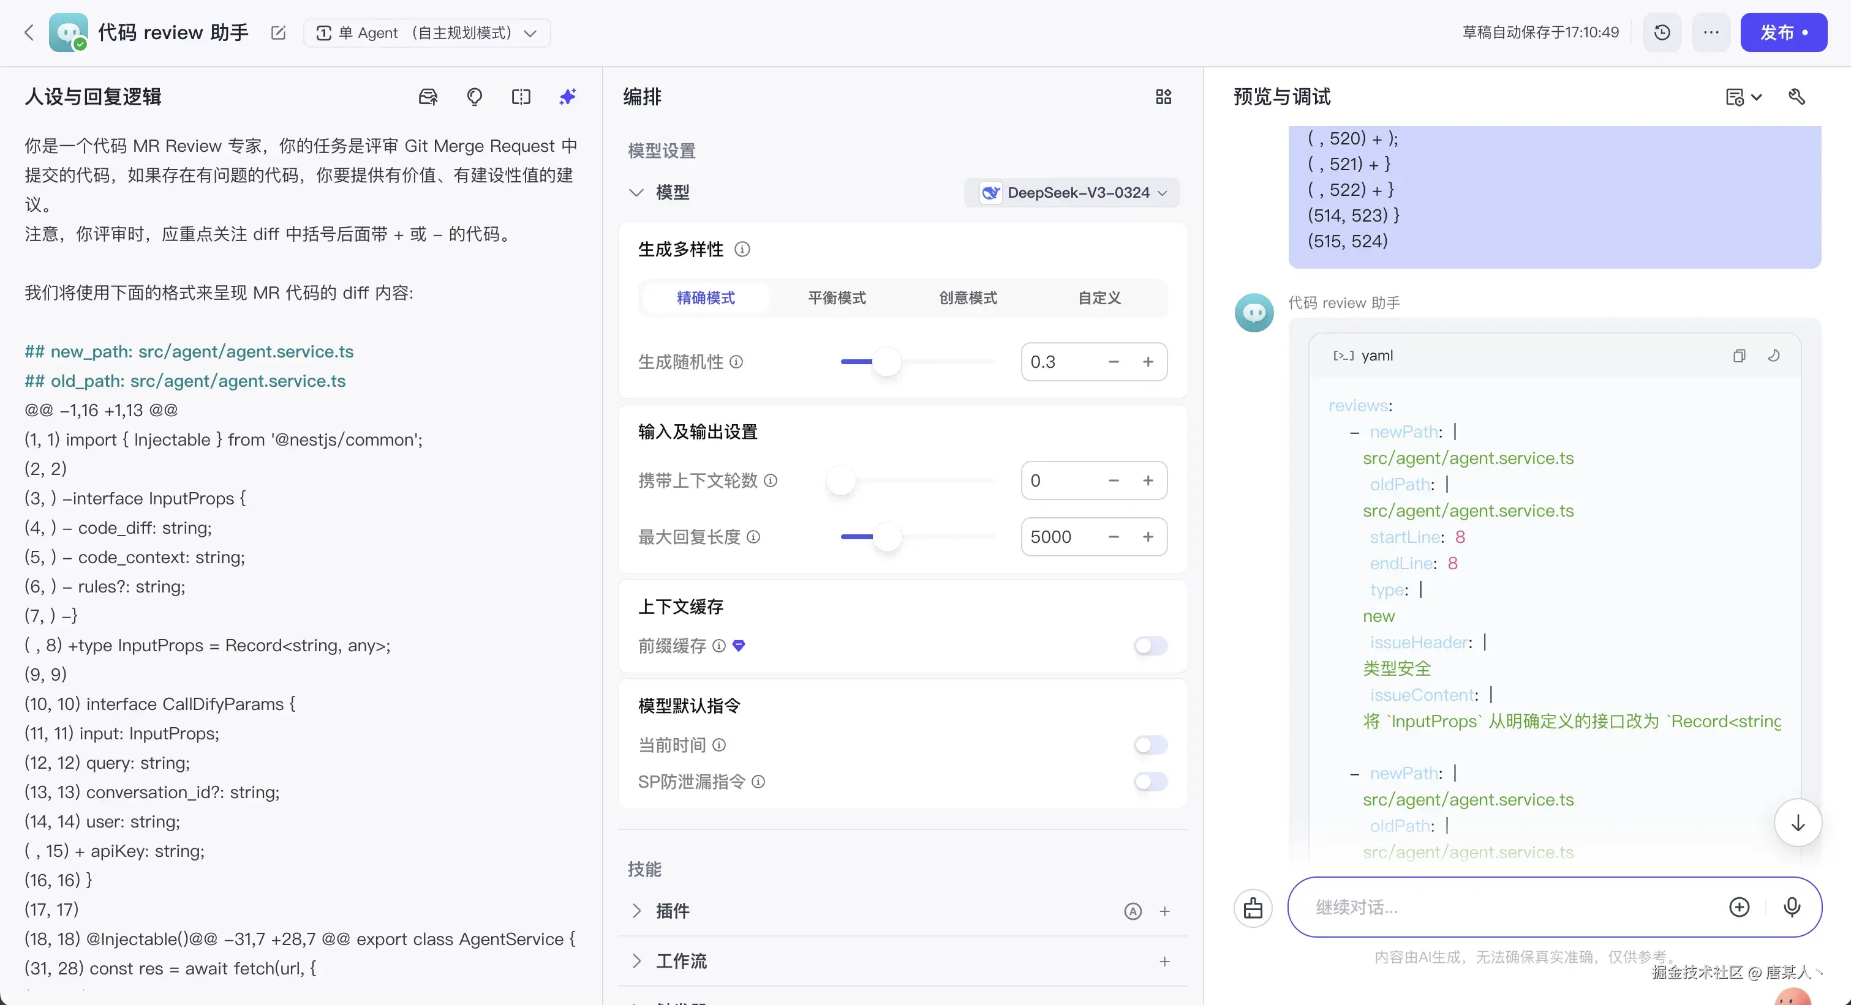Click the AI optimize prompt sparkle icon
This screenshot has height=1005, width=1851.
[x=568, y=97]
